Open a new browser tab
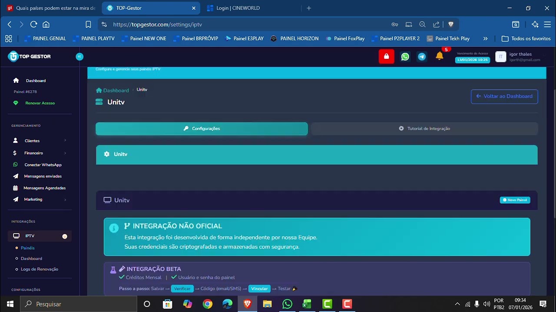This screenshot has height=312, width=556. point(309,8)
